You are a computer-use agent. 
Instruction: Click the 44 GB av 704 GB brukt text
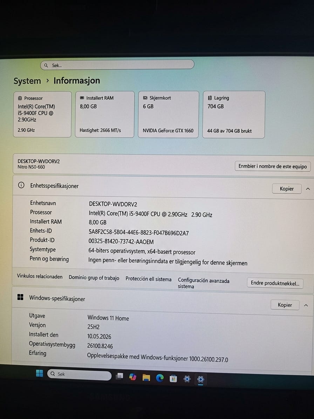point(229,131)
